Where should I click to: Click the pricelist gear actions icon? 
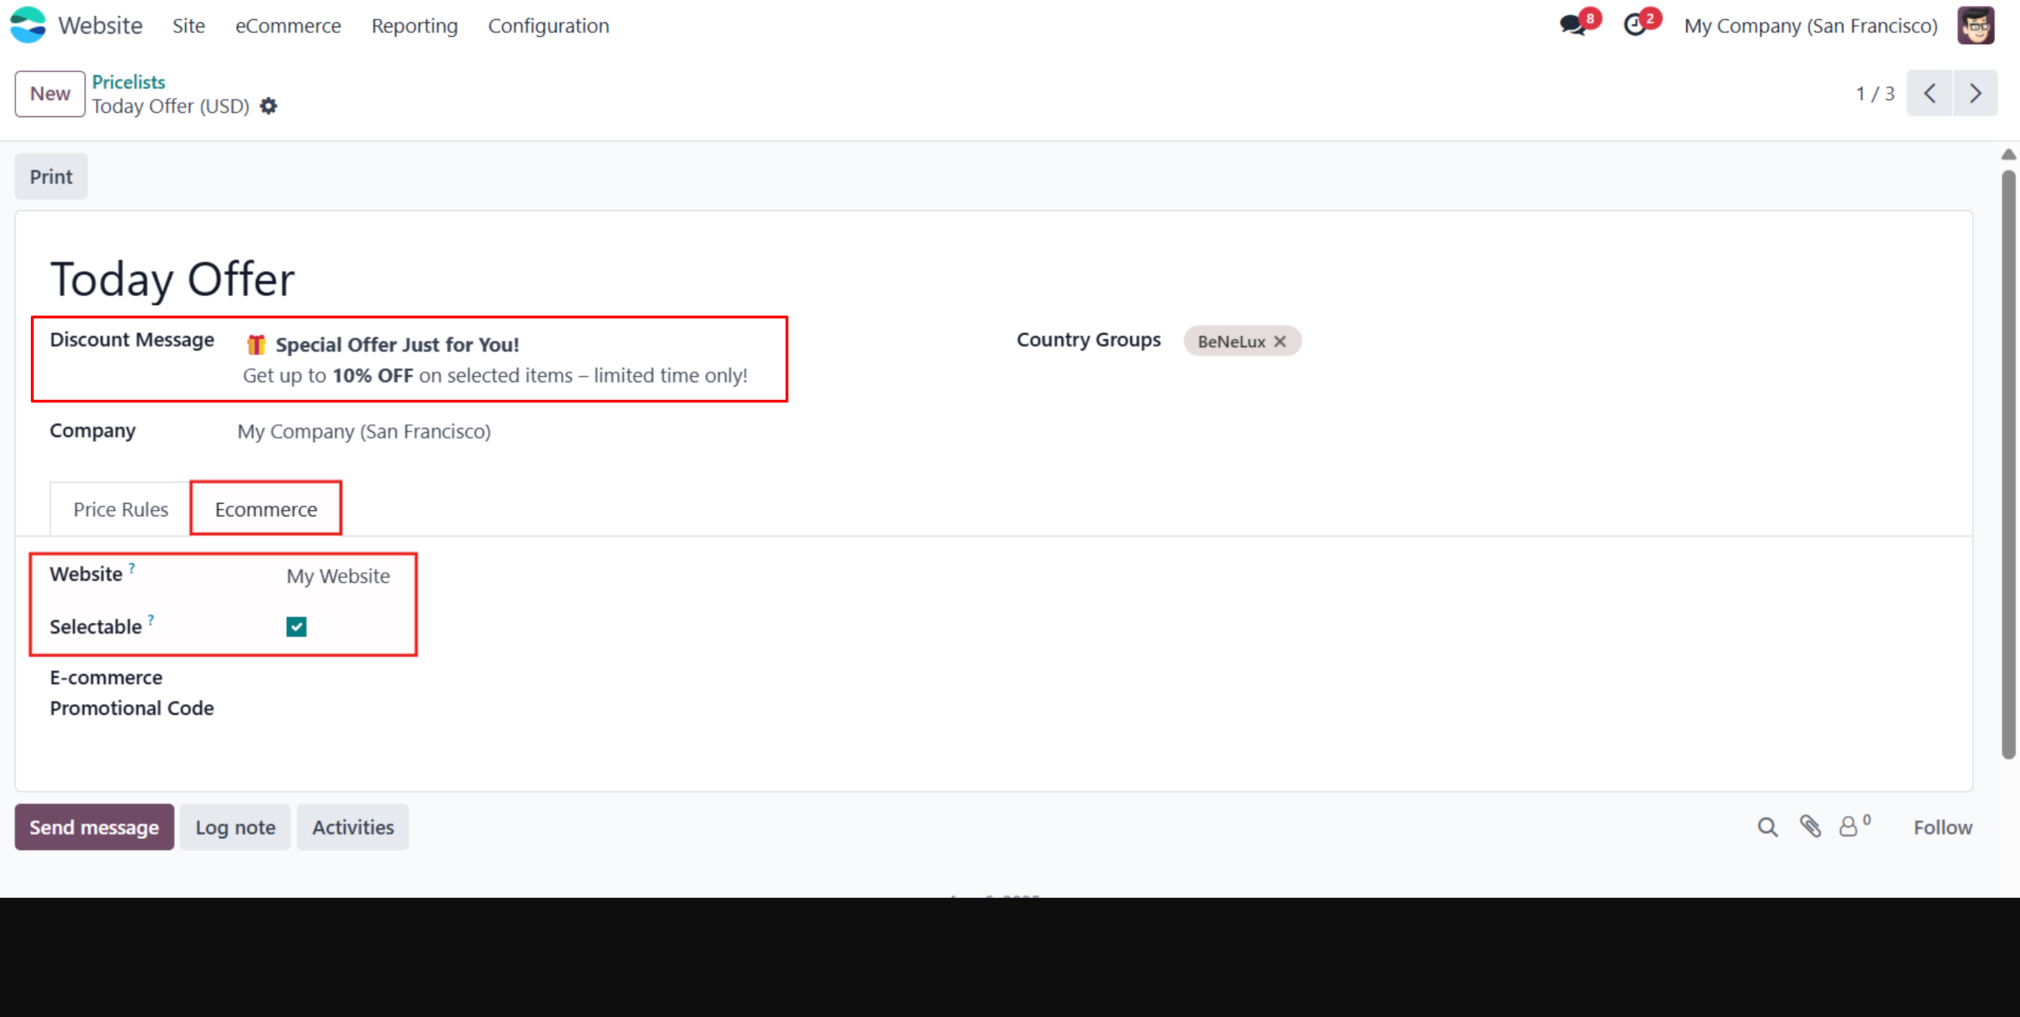(268, 106)
